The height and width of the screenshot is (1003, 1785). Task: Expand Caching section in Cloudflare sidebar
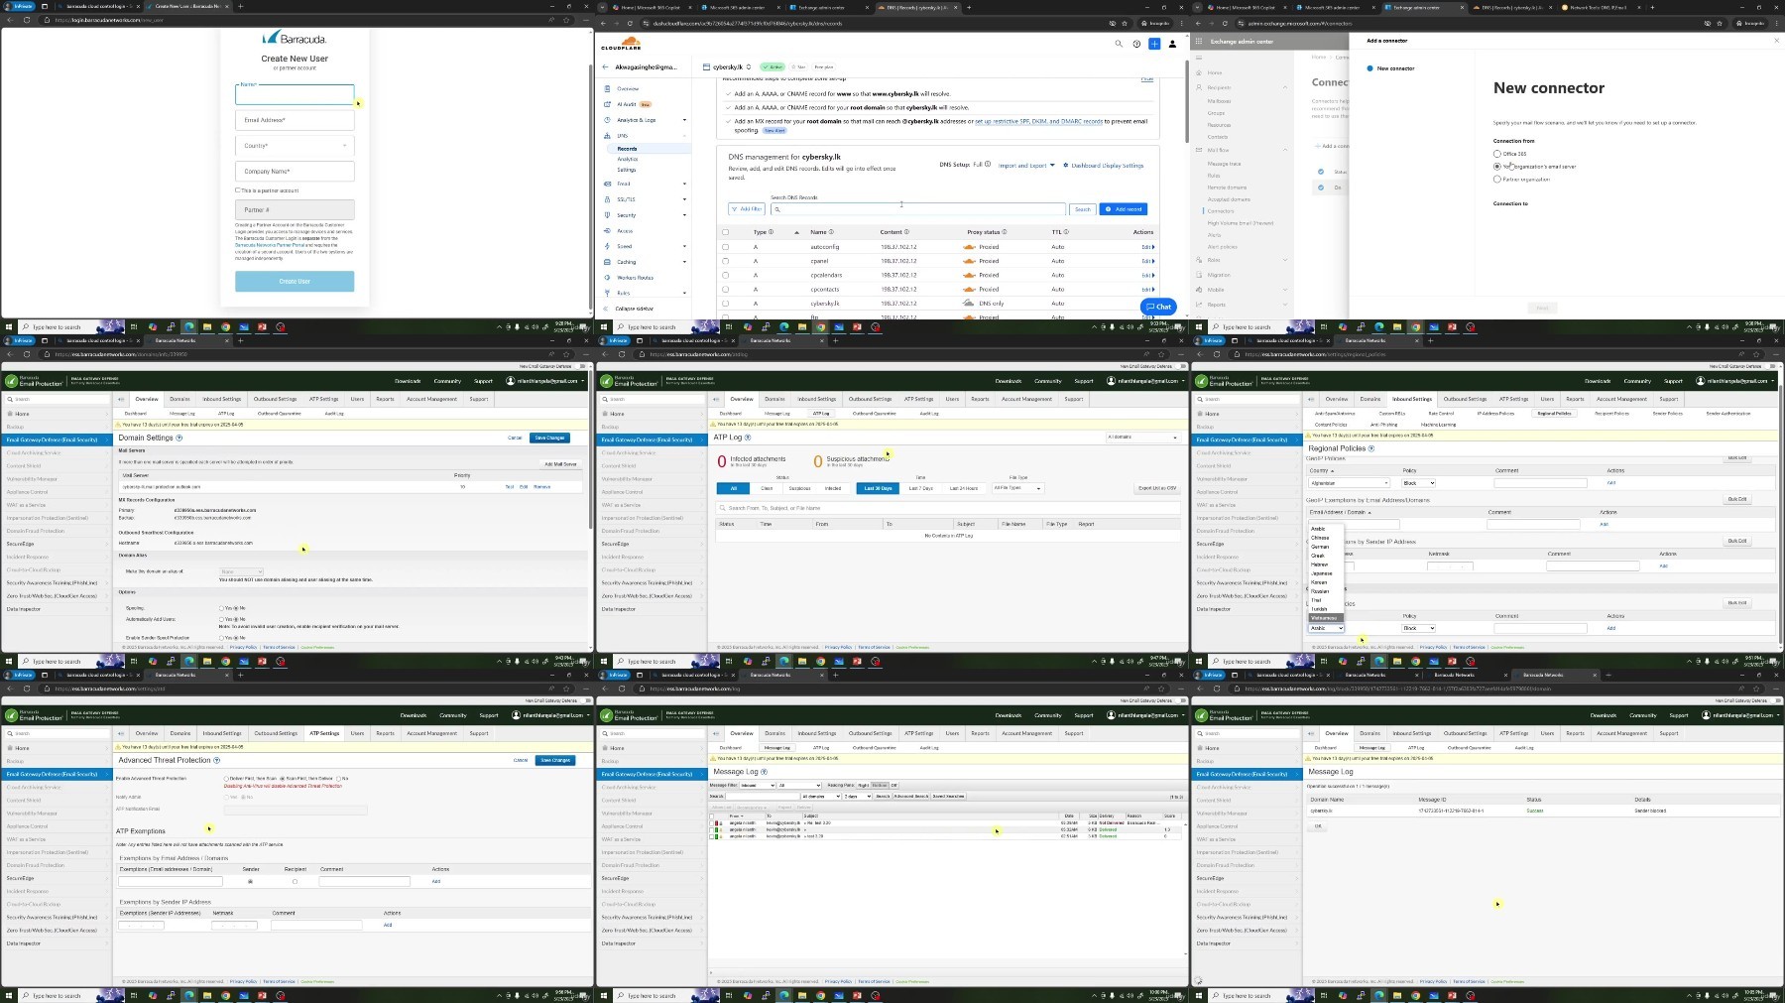point(684,262)
